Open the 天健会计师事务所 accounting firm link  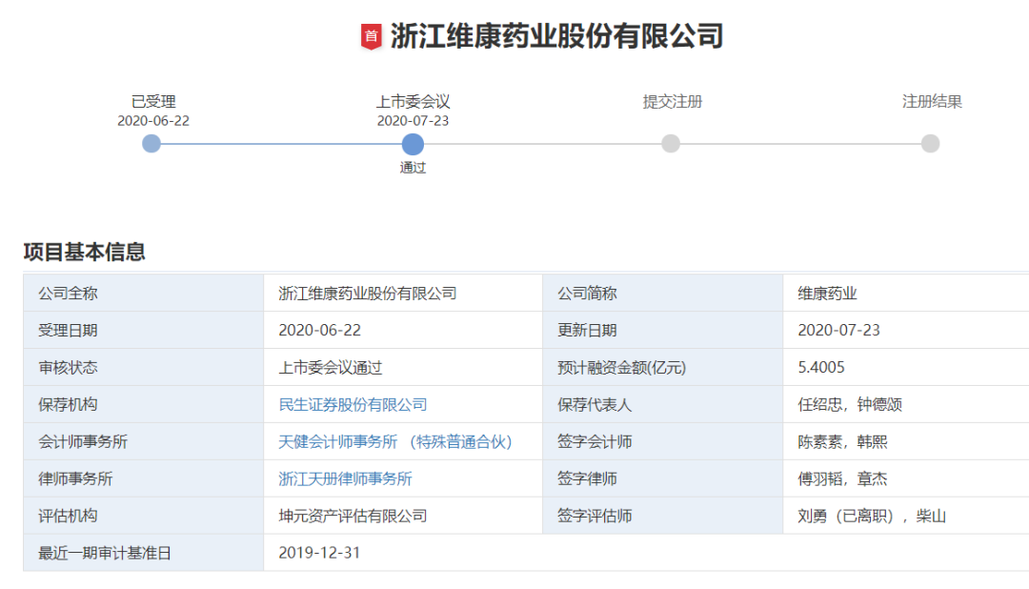point(395,442)
